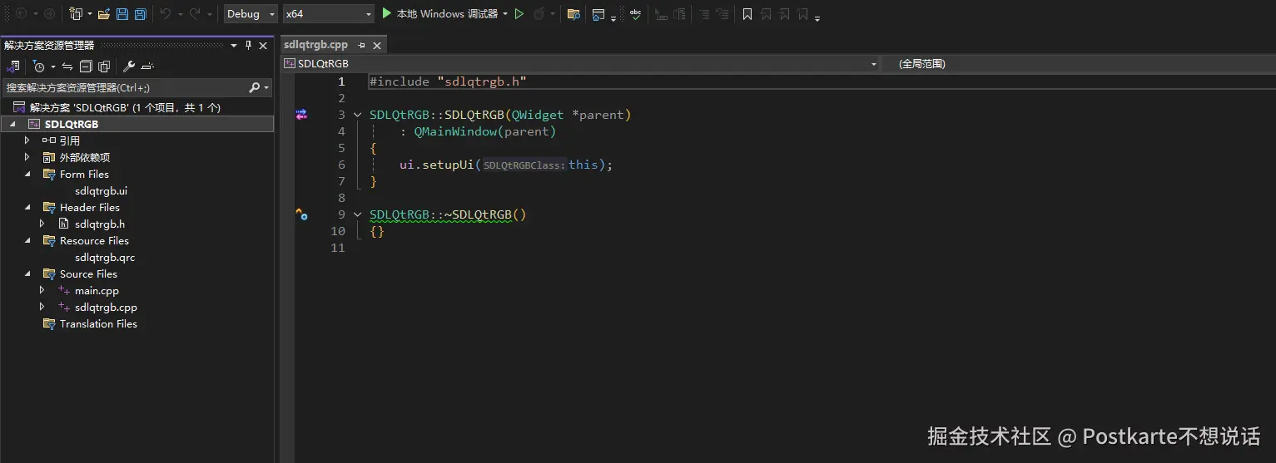The image size is (1276, 463).
Task: Click the Find in Files folder icon
Action: pos(573,13)
